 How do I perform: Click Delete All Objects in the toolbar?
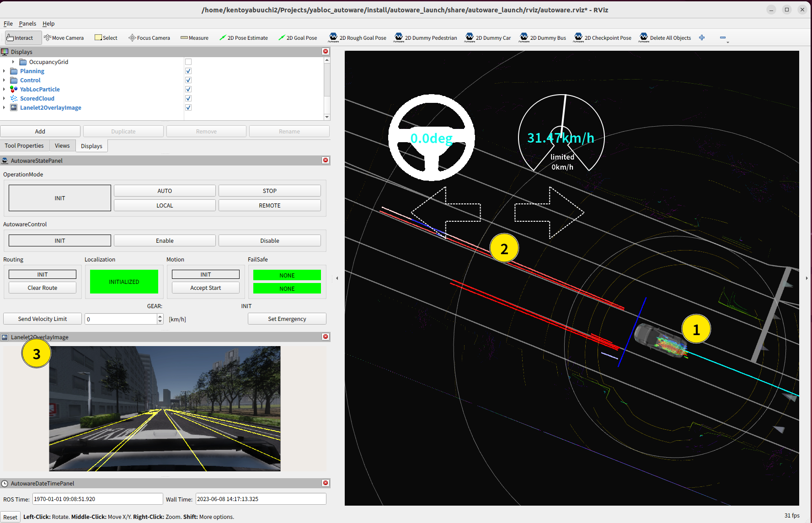click(x=665, y=37)
